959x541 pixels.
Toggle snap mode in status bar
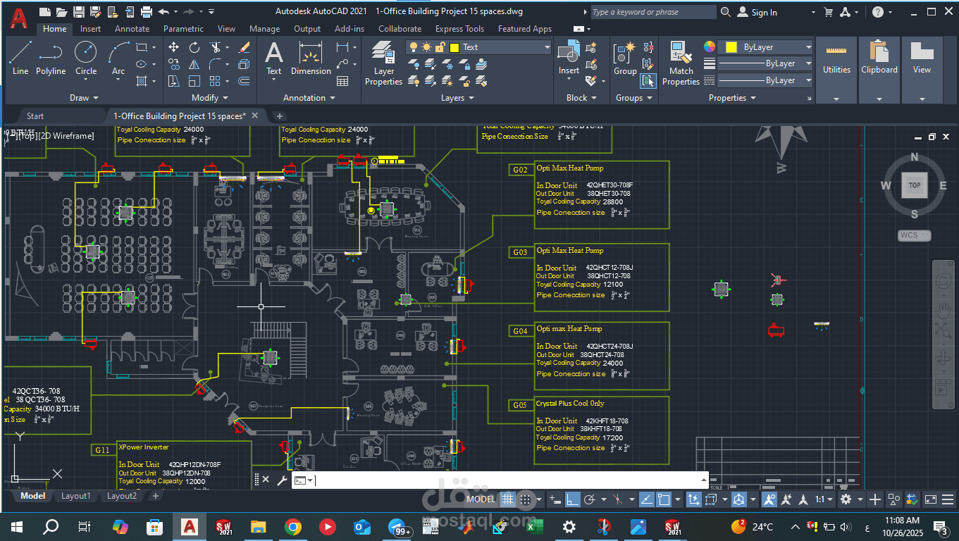point(524,499)
